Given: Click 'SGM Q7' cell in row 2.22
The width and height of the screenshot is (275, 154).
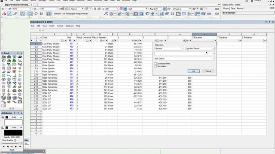Looking at the screenshot, I should tap(55, 109).
